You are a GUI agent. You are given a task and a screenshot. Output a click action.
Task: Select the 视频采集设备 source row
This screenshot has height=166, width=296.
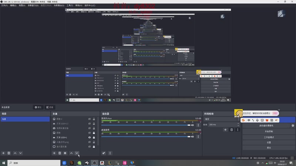click(74, 128)
